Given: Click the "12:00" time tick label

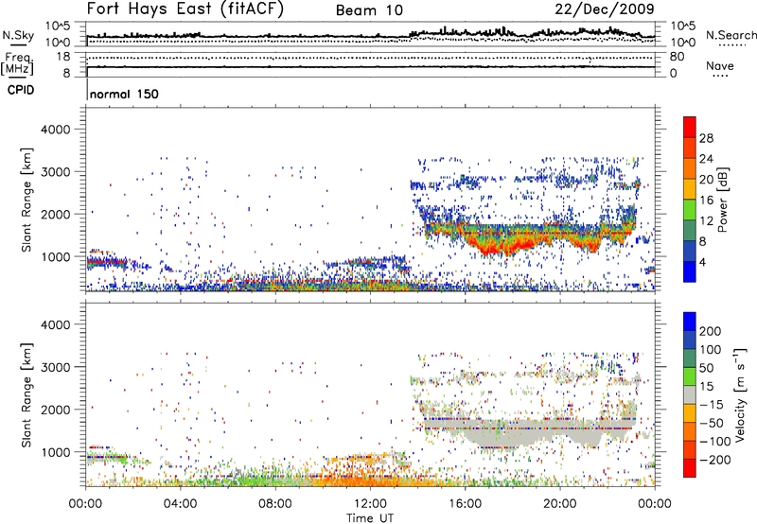Looking at the screenshot, I should (370, 504).
